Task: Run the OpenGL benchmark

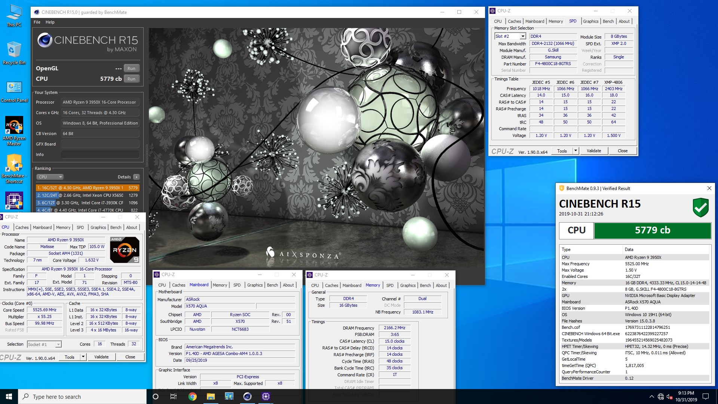Action: coord(131,68)
